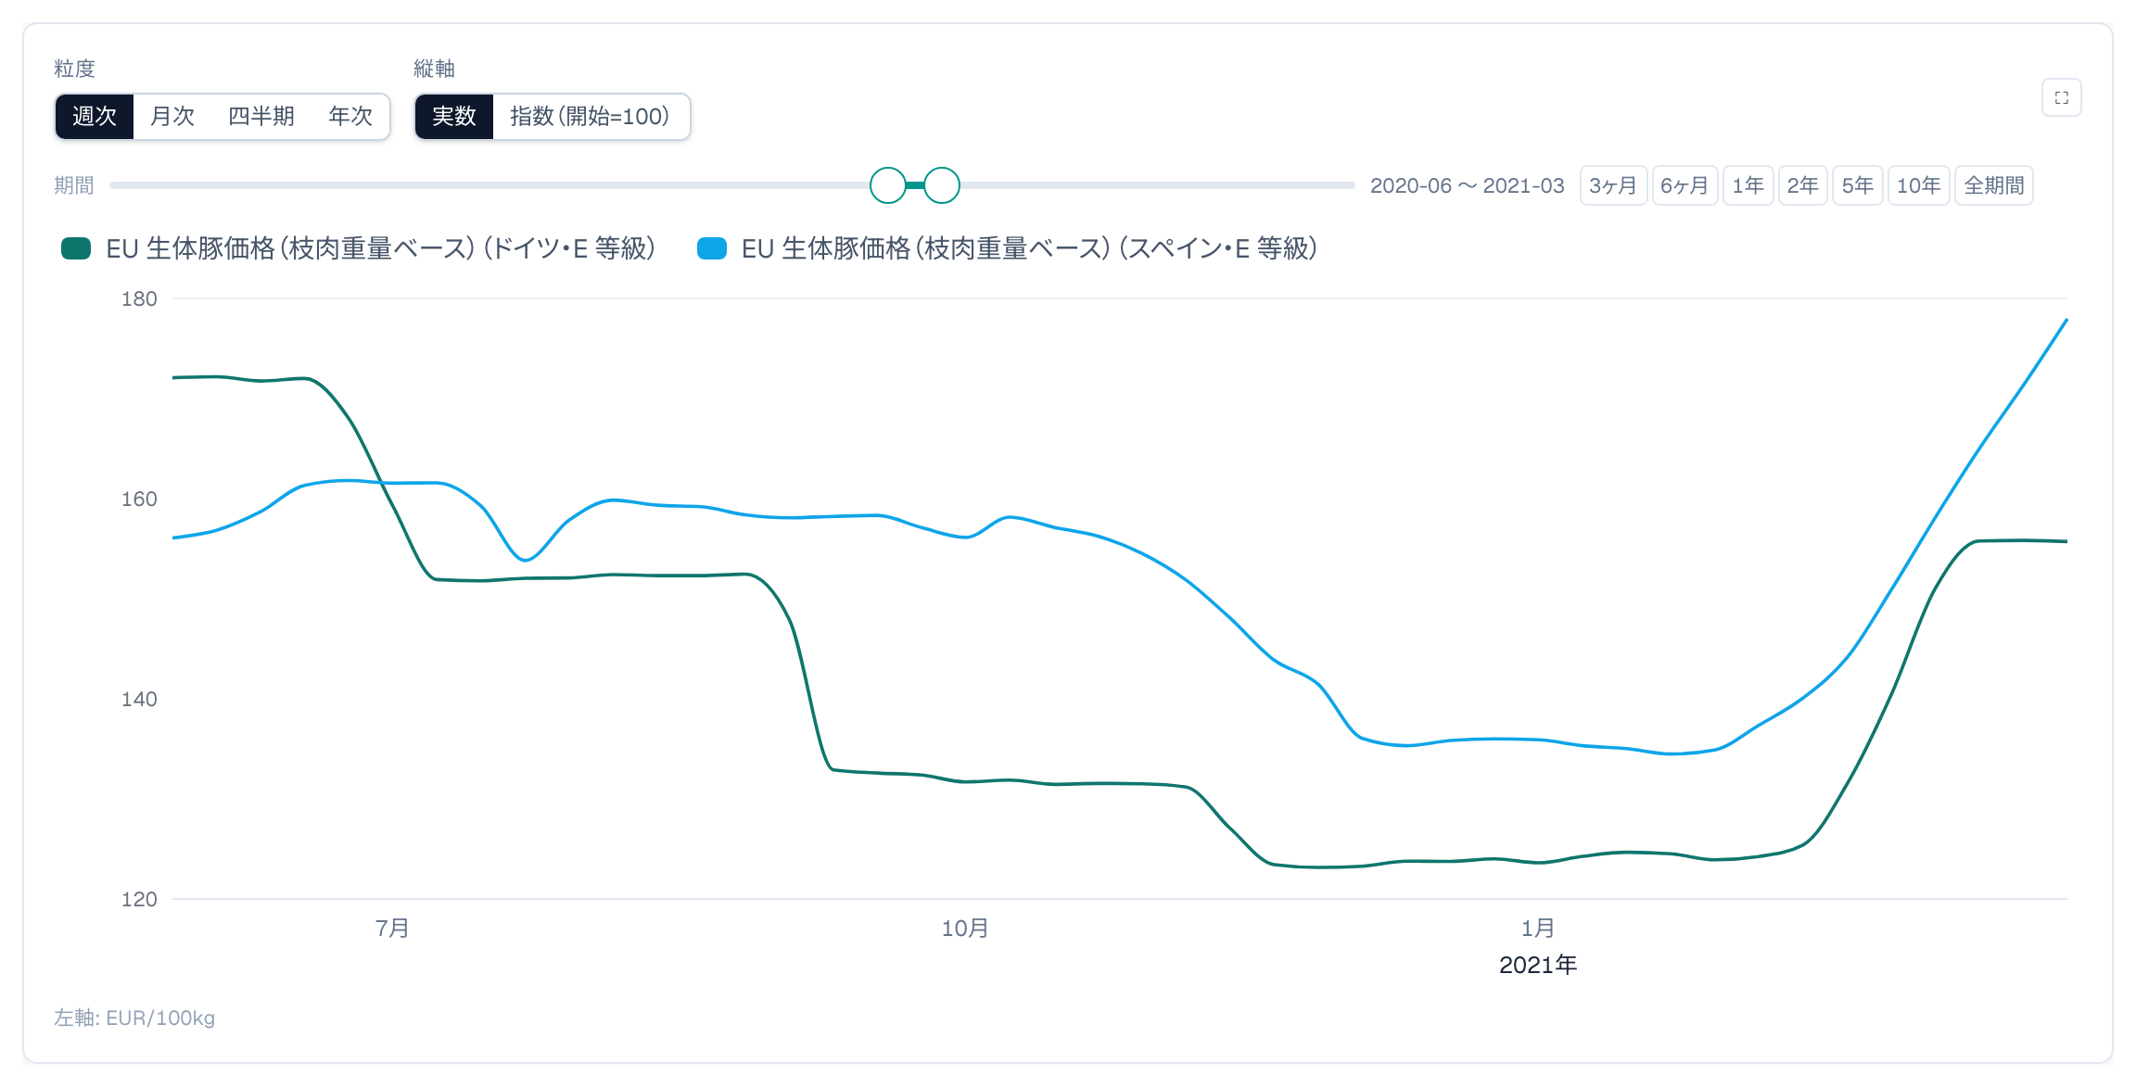Set period to 10年
Viewport: 2136px width, 1088px height.
(x=1919, y=185)
